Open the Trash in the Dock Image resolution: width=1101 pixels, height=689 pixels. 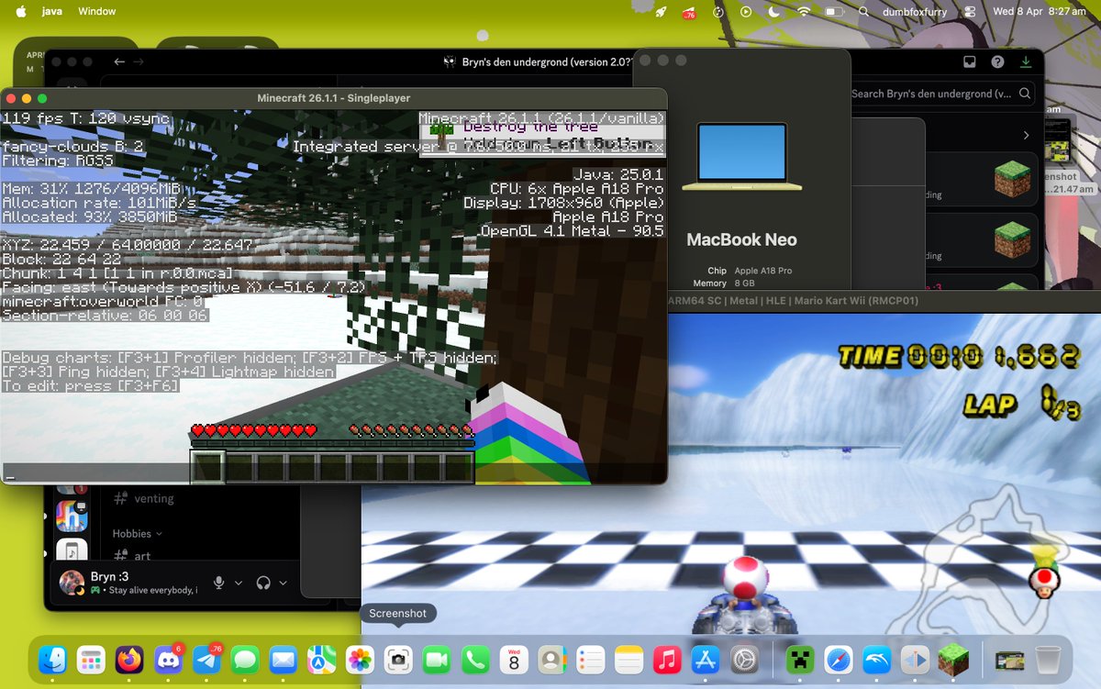pos(1048,659)
